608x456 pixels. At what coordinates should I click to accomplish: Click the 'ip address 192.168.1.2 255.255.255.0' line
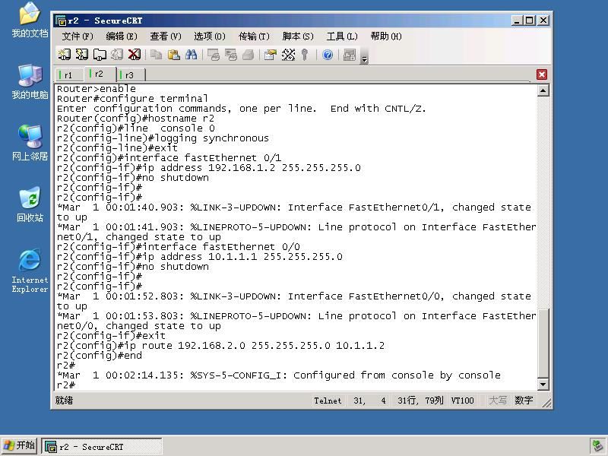coord(208,168)
